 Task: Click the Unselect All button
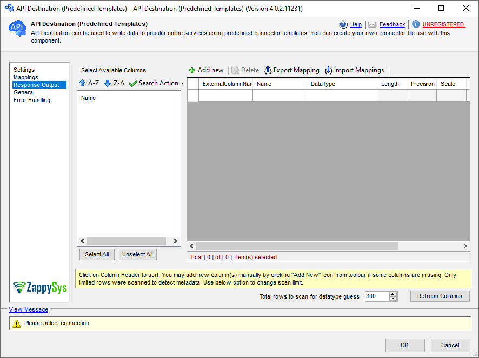pos(137,254)
